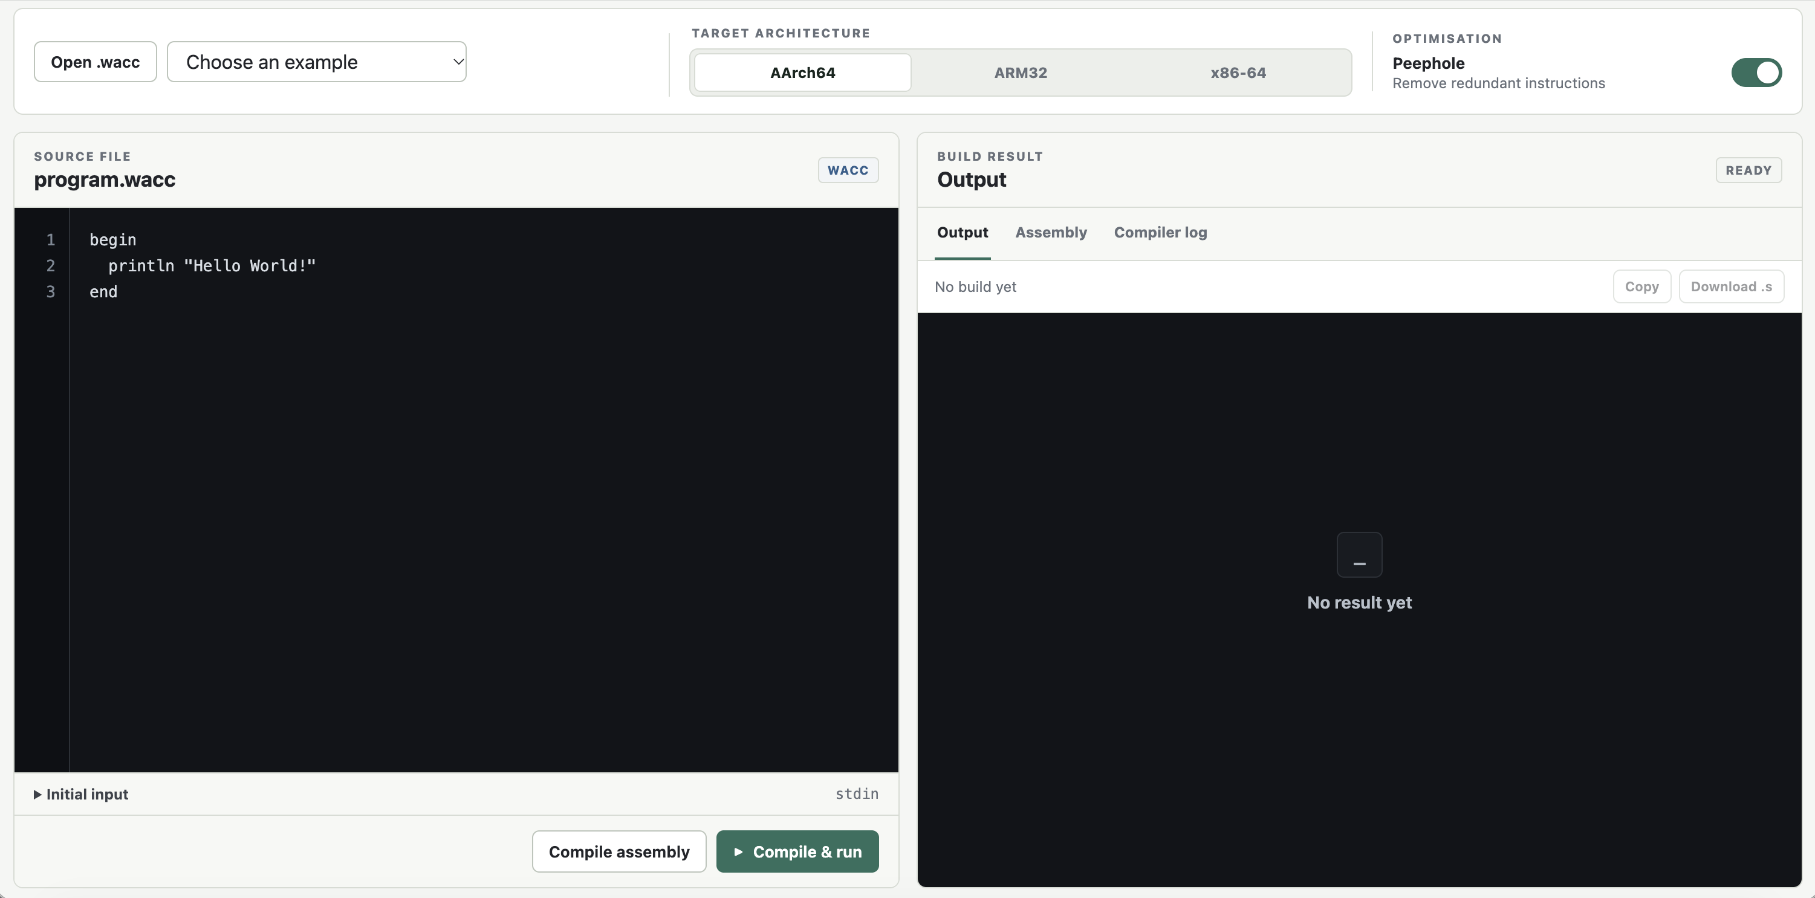
Task: Switch to the Output tab
Action: [962, 233]
